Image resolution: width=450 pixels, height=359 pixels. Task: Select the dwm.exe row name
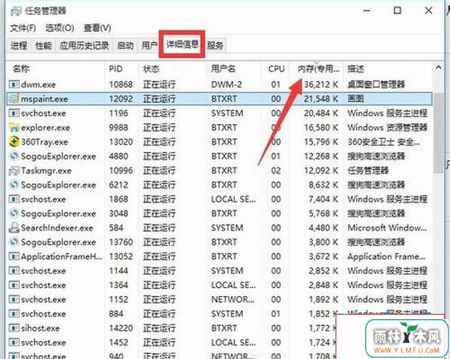click(38, 84)
